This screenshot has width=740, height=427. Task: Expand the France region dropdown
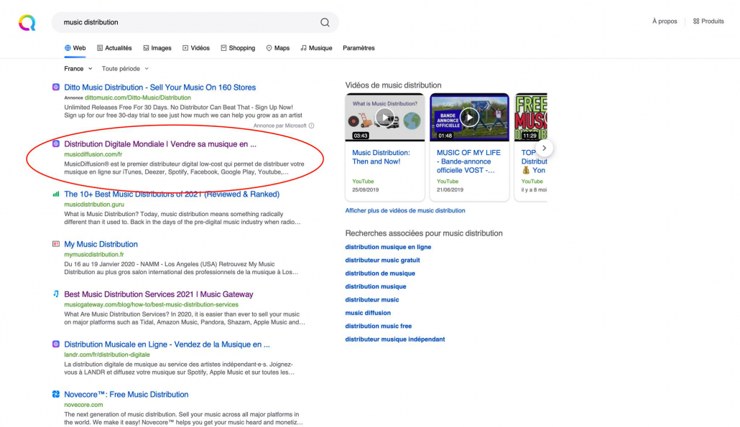[78, 69]
